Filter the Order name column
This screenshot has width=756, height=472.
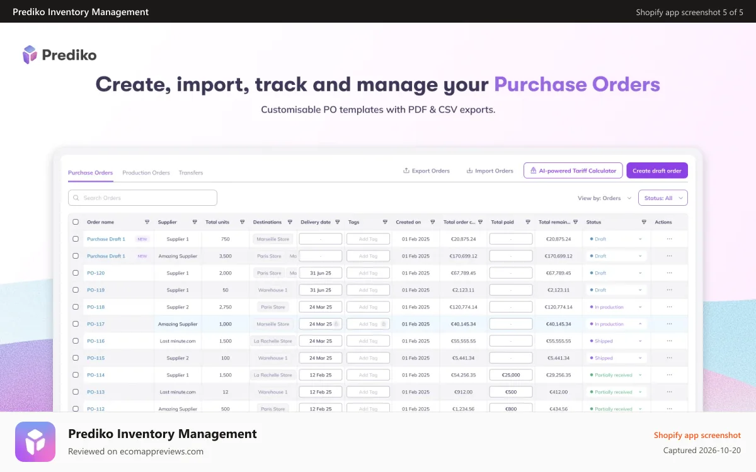147,222
